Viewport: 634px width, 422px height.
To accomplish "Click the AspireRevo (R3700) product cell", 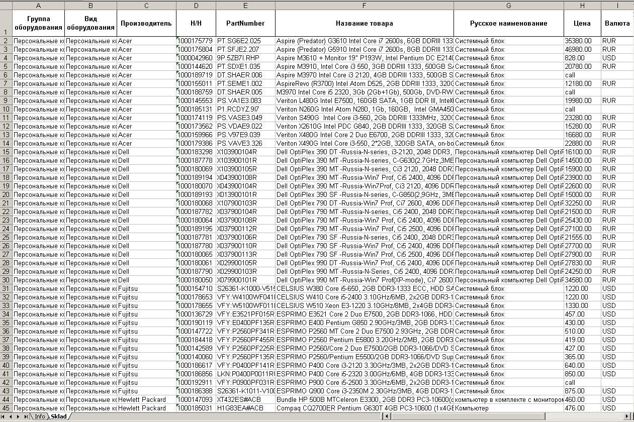I will 365,83.
